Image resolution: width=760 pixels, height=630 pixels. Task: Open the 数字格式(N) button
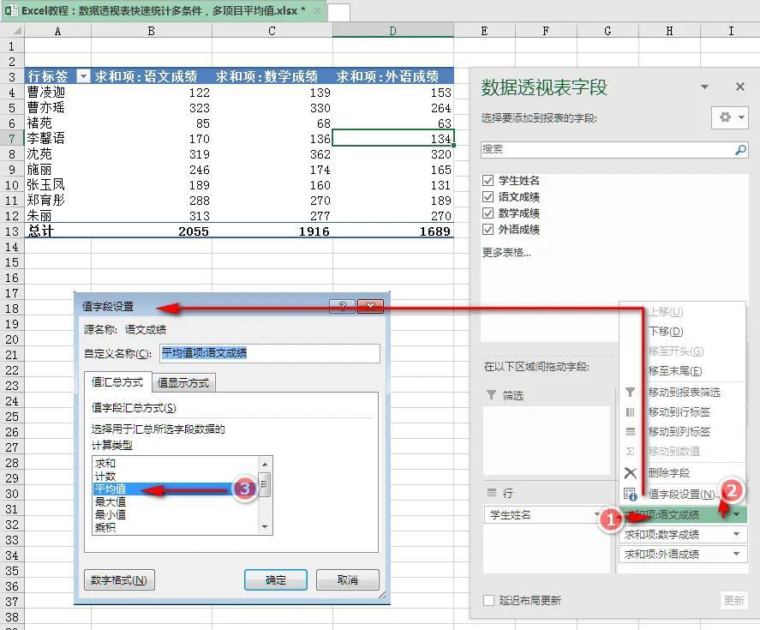pyautogui.click(x=119, y=579)
